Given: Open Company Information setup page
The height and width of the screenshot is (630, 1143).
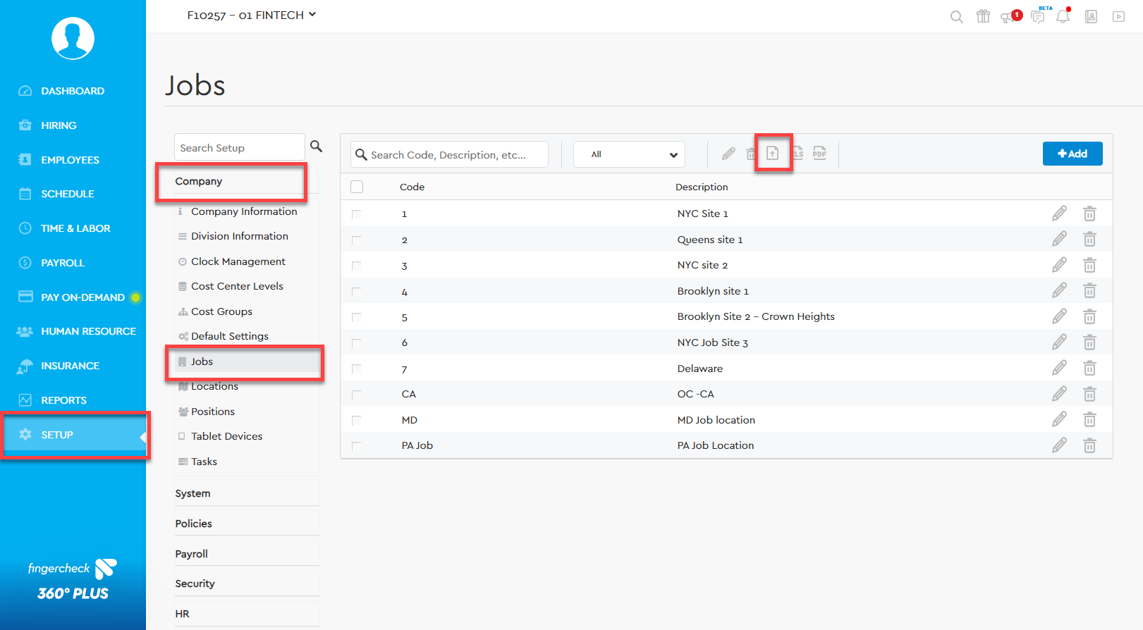Looking at the screenshot, I should coord(244,211).
